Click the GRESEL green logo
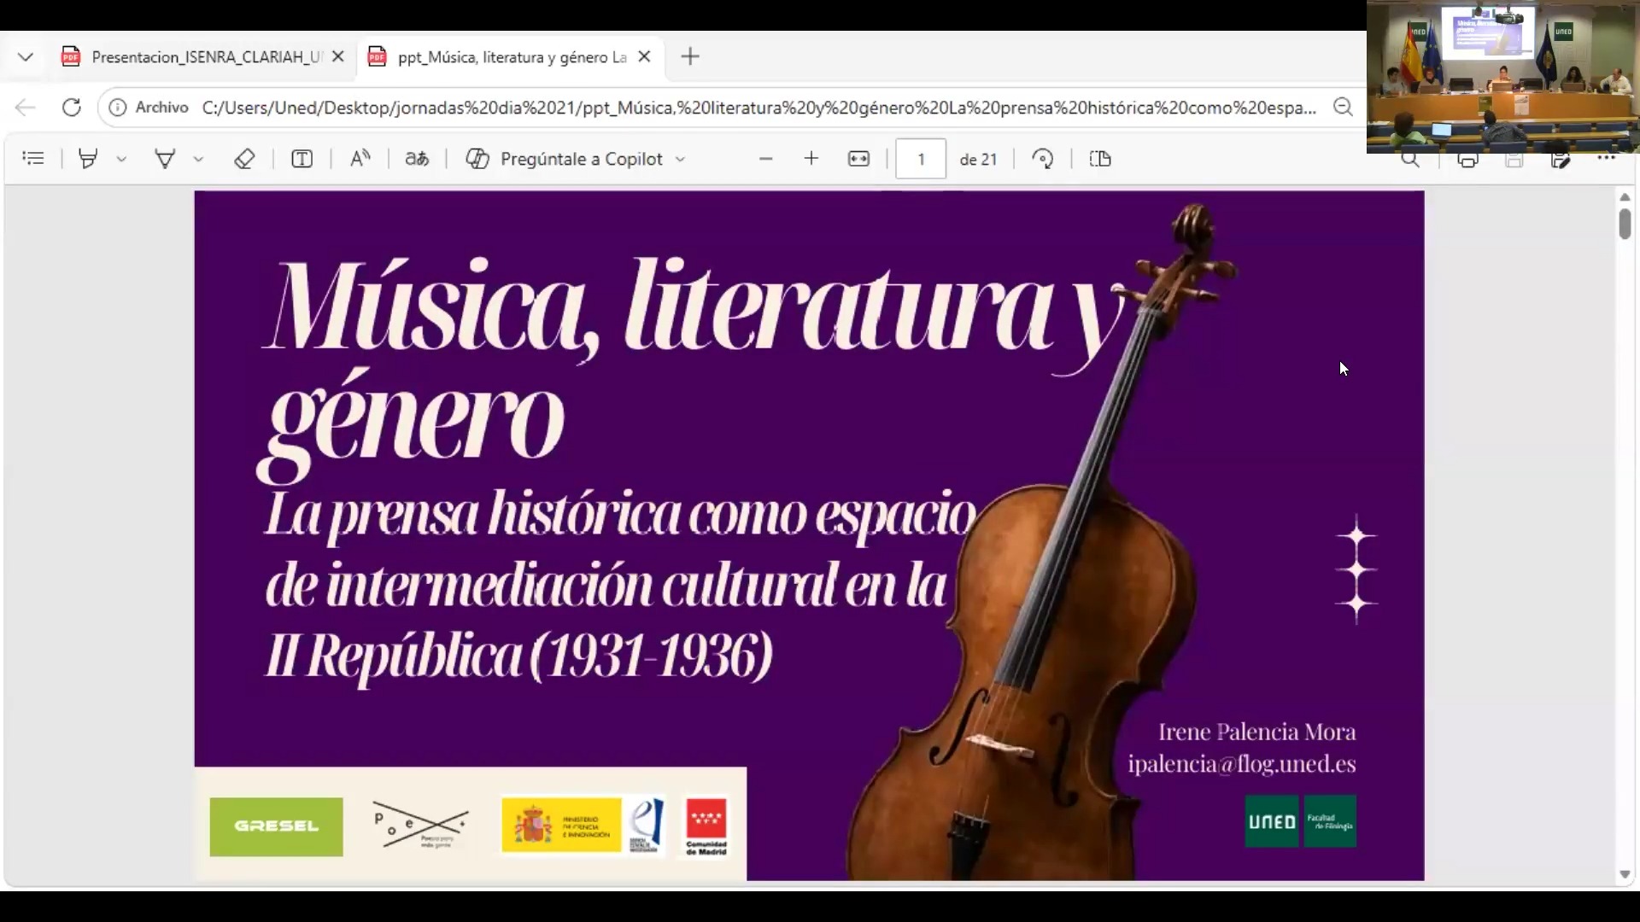Viewport: 1640px width, 922px height. coord(276,826)
